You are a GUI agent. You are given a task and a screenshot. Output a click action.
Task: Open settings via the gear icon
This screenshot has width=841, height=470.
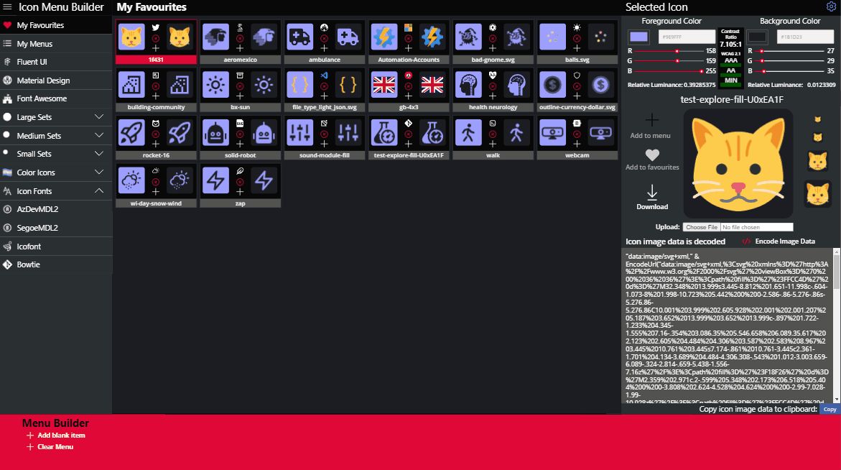[831, 7]
